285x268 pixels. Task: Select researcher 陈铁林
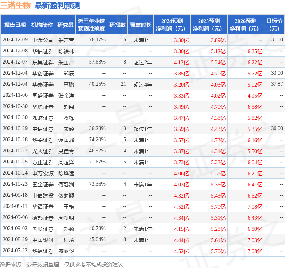pos(66,51)
